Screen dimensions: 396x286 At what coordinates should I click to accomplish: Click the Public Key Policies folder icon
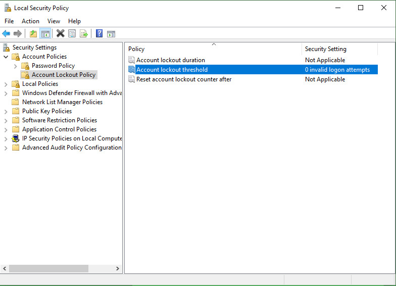coord(16,111)
